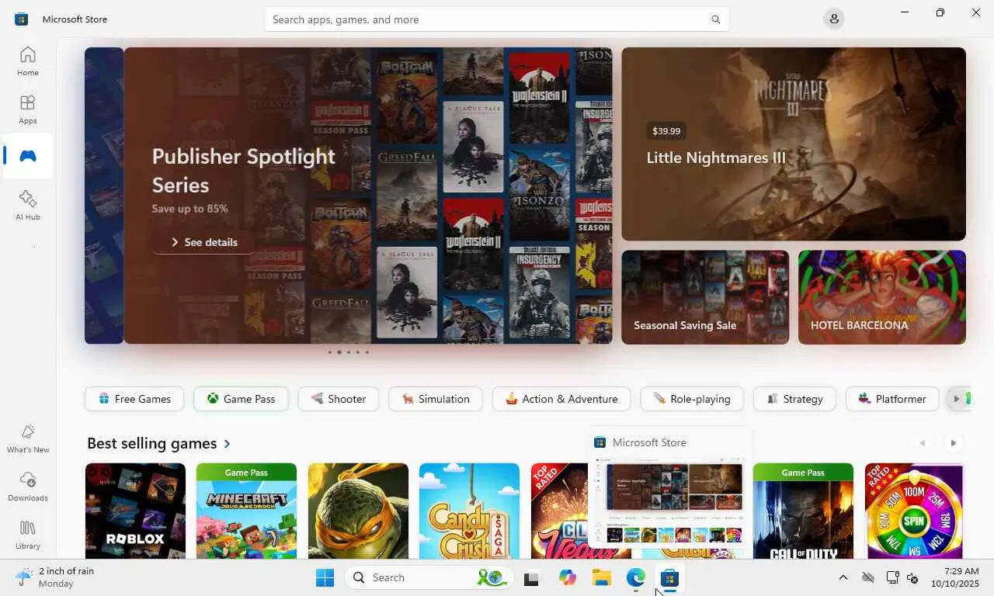Click the Microsoft Store taskbar preview thumbnail
This screenshot has width=994, height=596.
coord(669,501)
